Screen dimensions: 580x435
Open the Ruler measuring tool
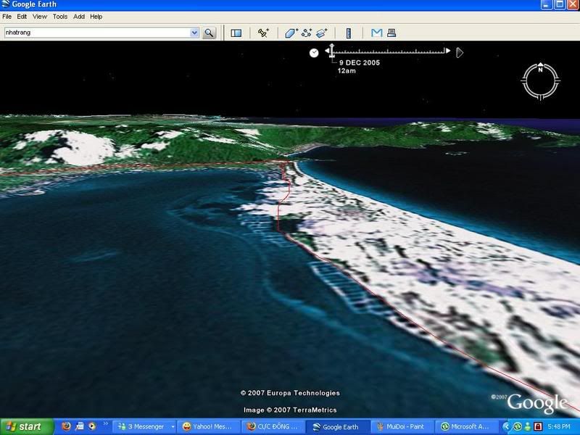click(x=349, y=33)
